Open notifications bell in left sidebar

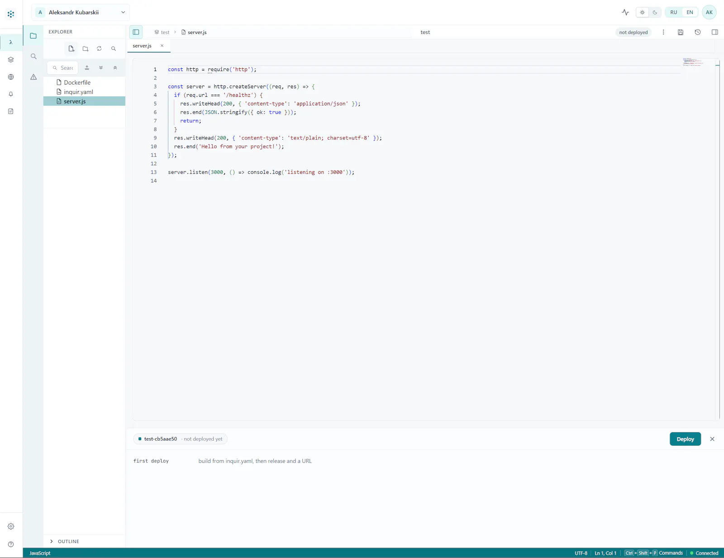coord(11,94)
